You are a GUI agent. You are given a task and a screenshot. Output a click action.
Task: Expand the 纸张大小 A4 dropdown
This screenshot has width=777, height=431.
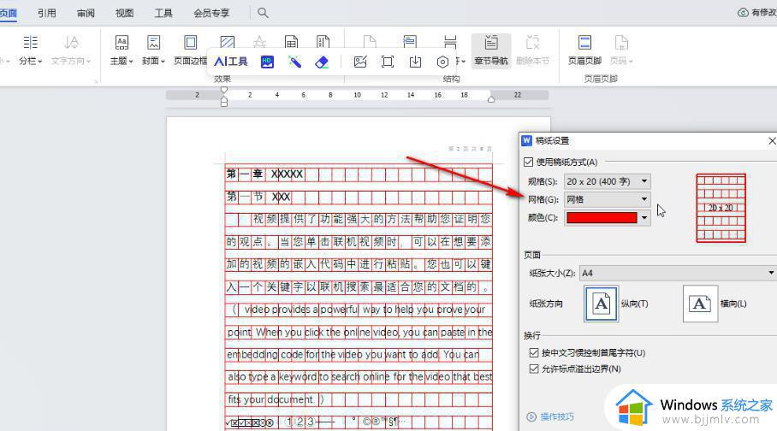pos(676,273)
